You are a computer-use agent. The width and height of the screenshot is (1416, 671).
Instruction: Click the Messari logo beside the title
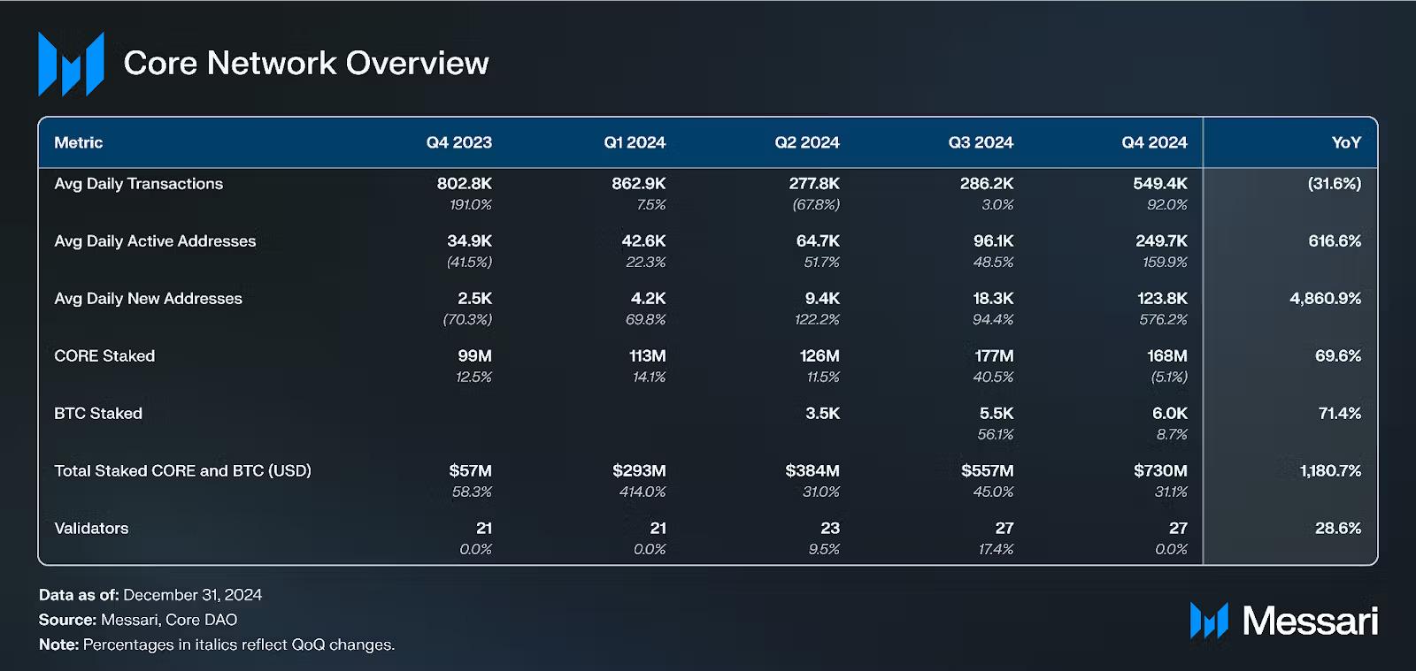coord(71,64)
